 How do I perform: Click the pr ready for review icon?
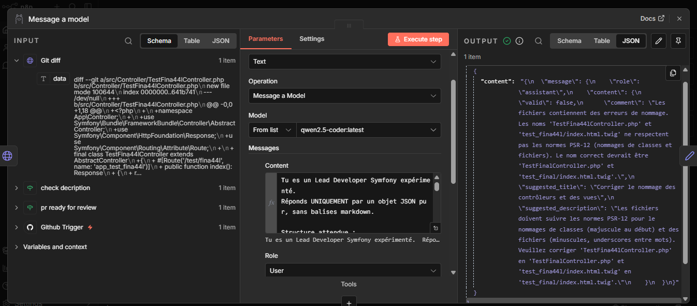30,208
